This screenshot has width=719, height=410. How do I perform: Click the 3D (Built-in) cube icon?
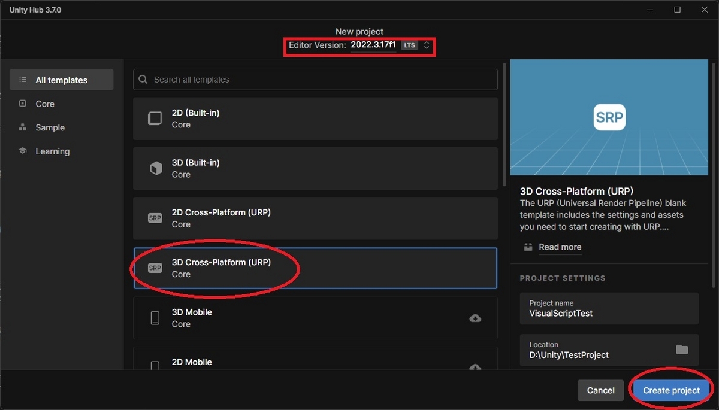tap(155, 168)
